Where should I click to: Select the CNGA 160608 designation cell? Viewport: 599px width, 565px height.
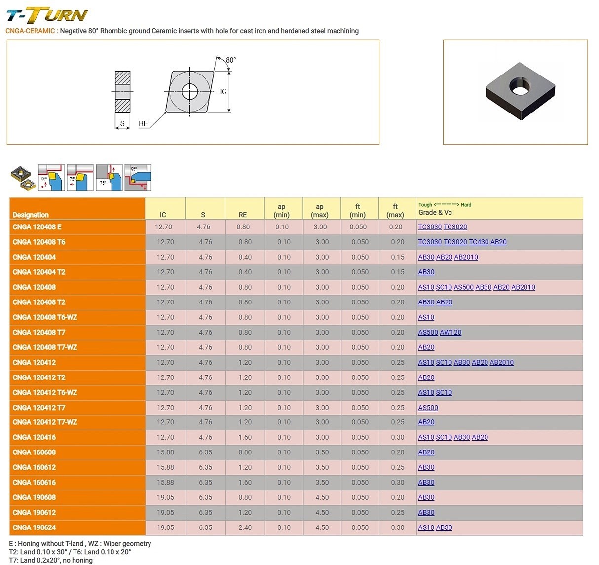click(35, 452)
